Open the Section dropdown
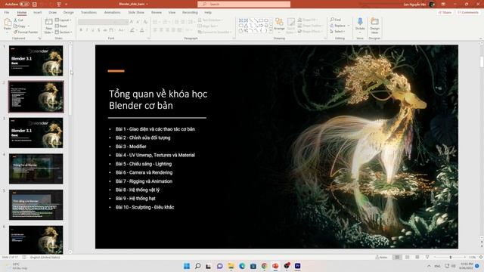This screenshot has width=484, height=272. click(64, 32)
